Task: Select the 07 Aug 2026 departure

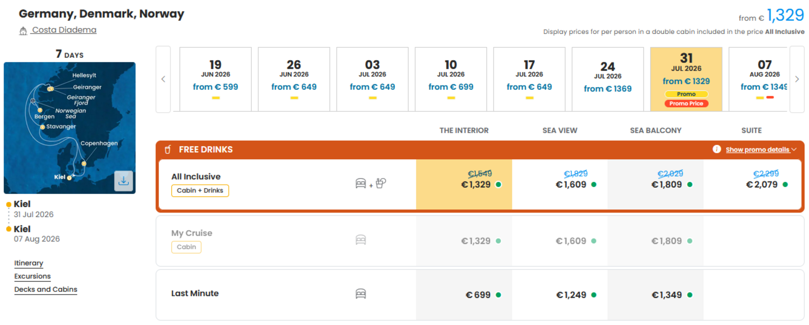Action: point(758,79)
